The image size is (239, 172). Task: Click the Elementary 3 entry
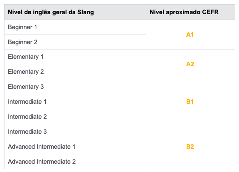coord(75,87)
